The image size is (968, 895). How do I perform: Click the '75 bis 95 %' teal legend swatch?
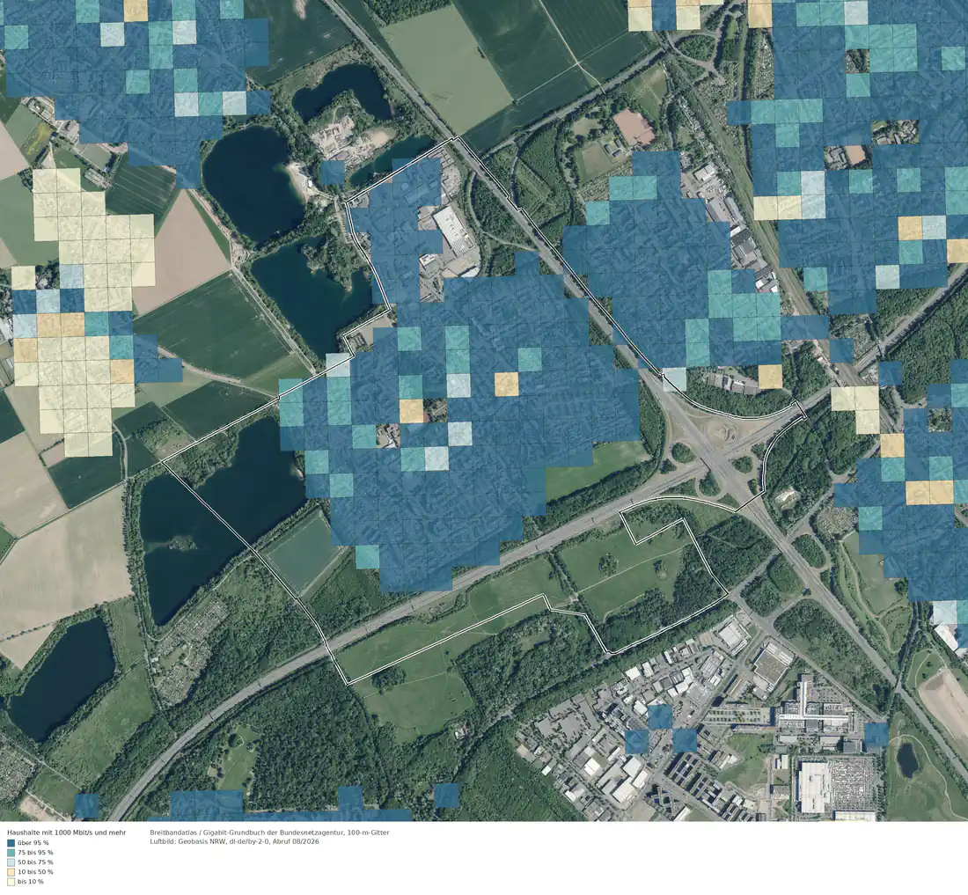[x=11, y=853]
